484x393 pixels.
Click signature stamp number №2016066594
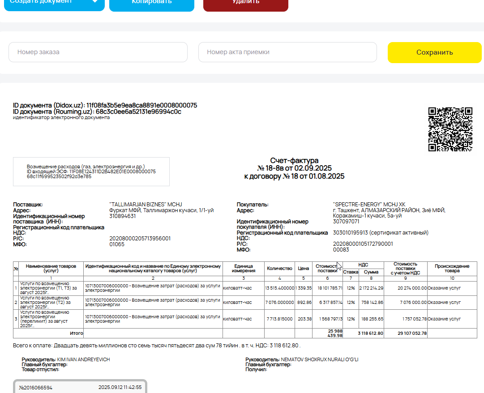click(35, 388)
